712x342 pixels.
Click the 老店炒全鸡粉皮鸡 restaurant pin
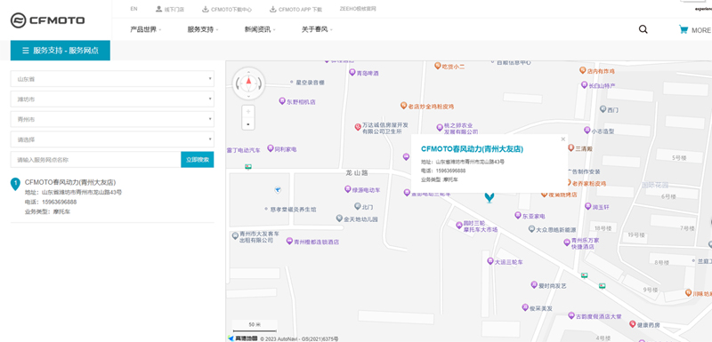pyautogui.click(x=403, y=106)
